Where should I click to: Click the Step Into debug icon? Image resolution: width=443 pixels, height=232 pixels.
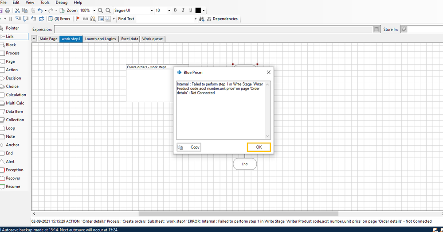pyautogui.click(x=18, y=19)
